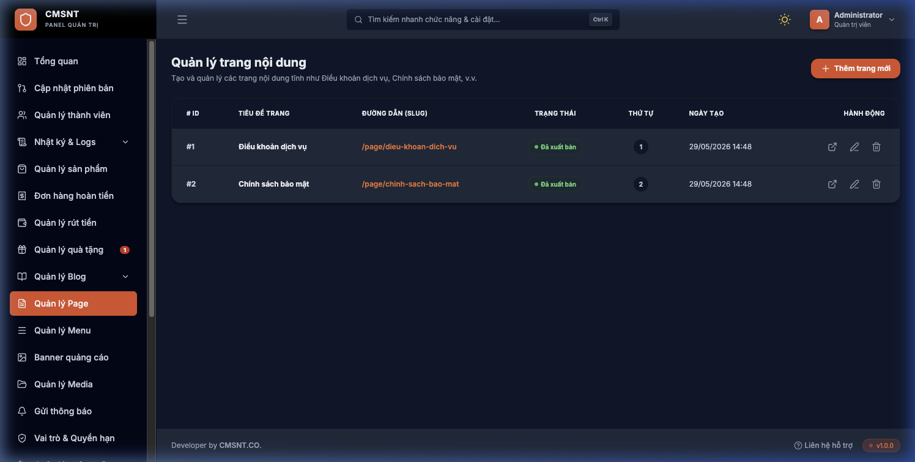The height and width of the screenshot is (462, 915).
Task: Click the TIÊU ĐỀ TRANG column header
Action: (264, 113)
